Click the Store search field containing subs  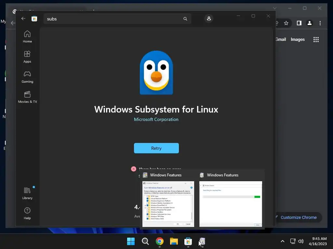pos(117,19)
